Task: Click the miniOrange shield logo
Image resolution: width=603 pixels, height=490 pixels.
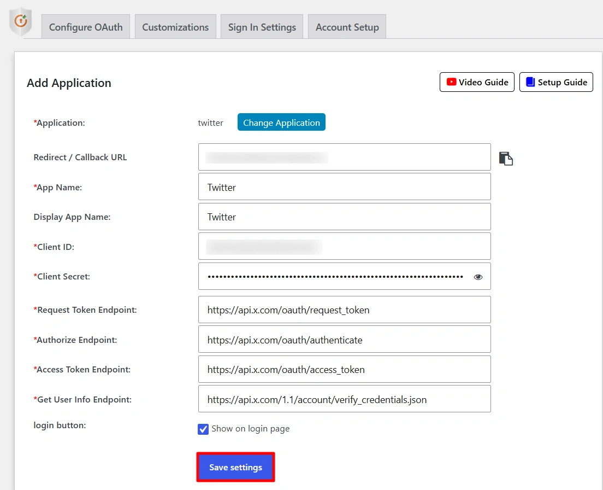Action: click(x=20, y=21)
